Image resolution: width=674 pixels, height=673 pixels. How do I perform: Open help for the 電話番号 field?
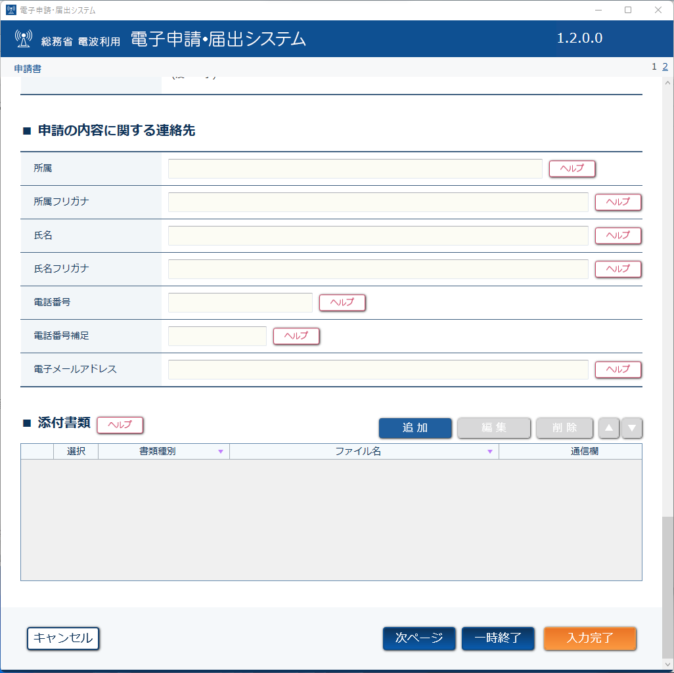click(342, 303)
